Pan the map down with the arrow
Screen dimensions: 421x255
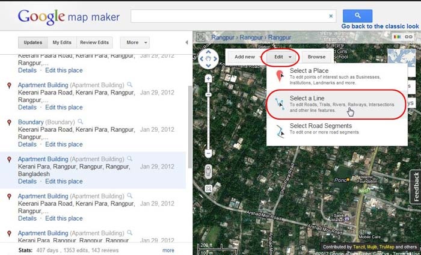pos(208,66)
